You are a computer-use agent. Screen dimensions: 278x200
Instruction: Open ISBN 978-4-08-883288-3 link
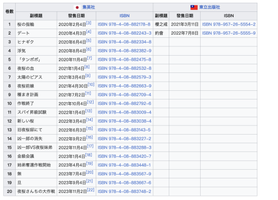(x=124, y=148)
